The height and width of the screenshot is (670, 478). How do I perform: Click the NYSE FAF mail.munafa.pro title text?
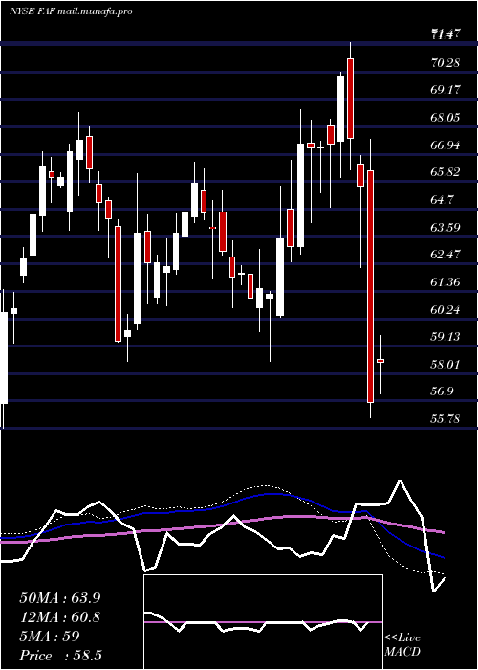pos(71,11)
